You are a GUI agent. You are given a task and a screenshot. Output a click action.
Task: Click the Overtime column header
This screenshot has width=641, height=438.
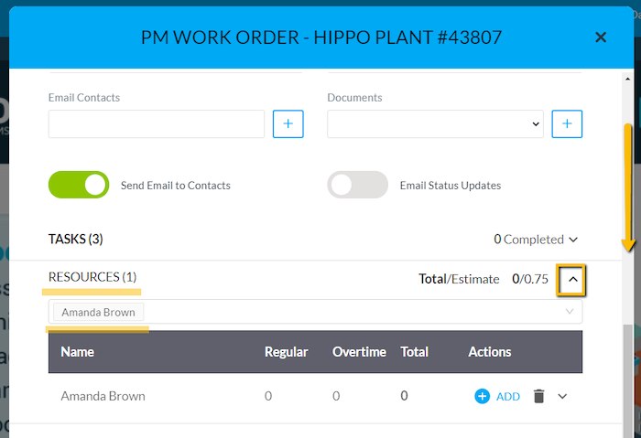[359, 352]
